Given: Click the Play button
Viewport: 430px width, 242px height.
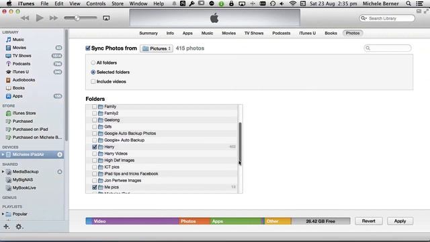Looking at the screenshot, I should pos(40,18).
